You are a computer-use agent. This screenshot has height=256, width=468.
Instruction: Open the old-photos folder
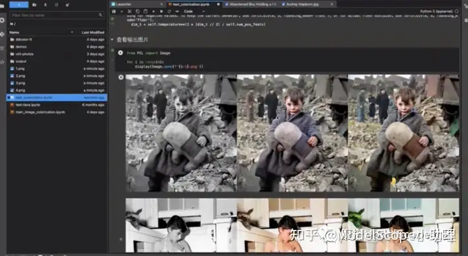[x=25, y=54]
